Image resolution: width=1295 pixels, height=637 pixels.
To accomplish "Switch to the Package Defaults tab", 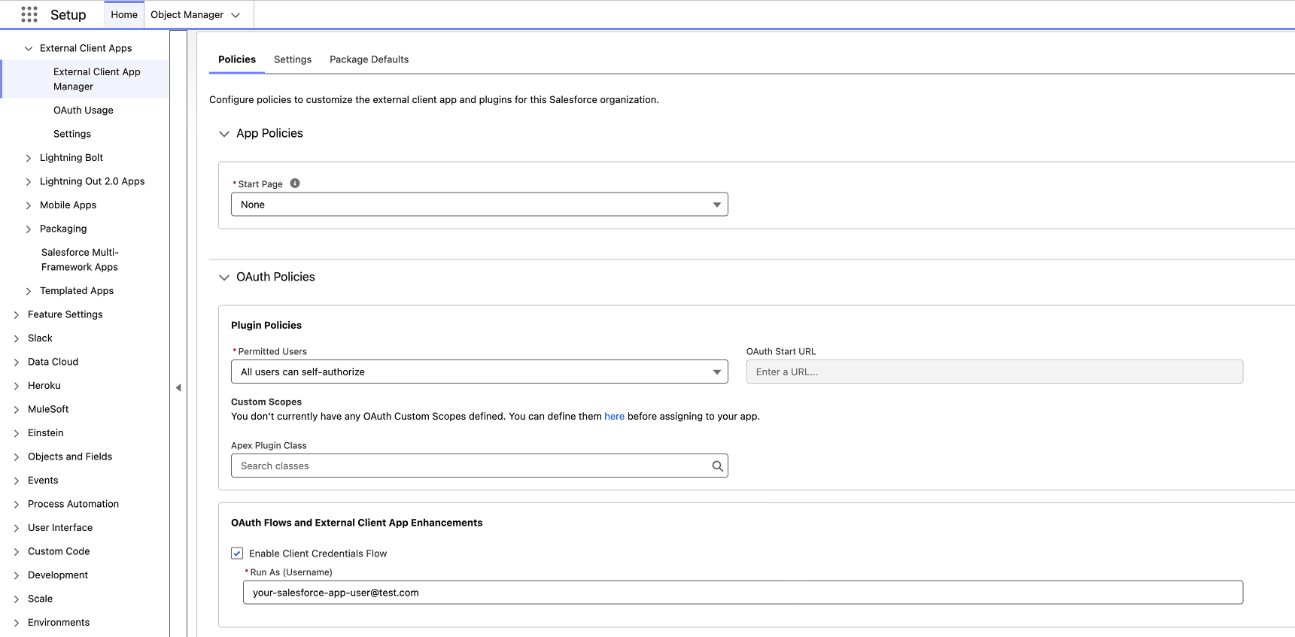I will pyautogui.click(x=369, y=59).
